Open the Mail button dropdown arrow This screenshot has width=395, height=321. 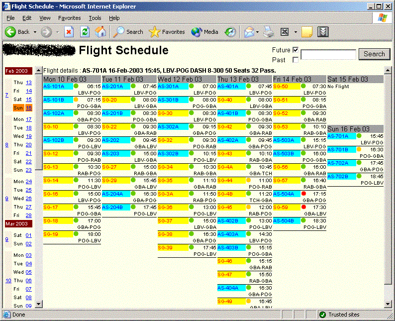tap(258, 32)
